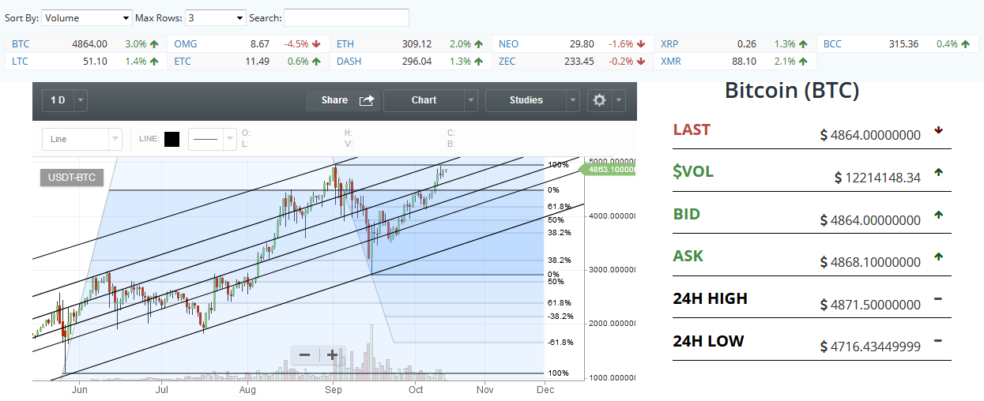This screenshot has height=401, width=984.
Task: Select the BTC ticker in the coin list
Action: point(21,43)
